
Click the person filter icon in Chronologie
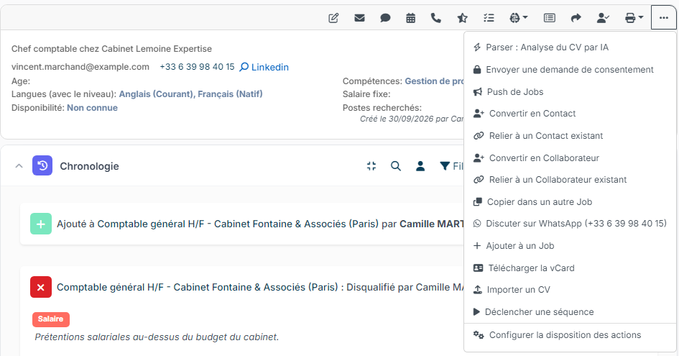pos(420,165)
